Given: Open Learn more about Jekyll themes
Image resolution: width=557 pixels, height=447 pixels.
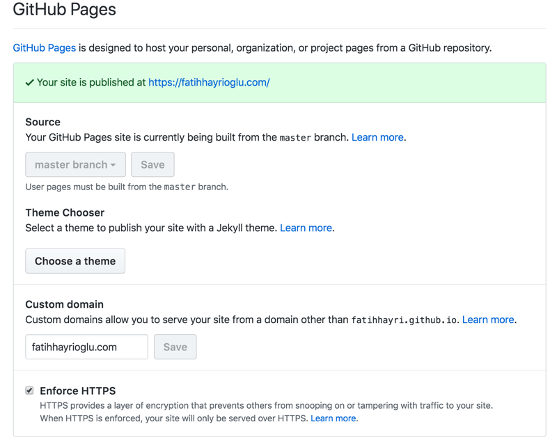Looking at the screenshot, I should tap(306, 228).
